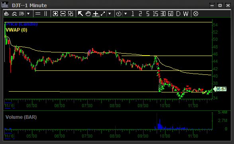Expand the dropdown arrow after study icons
The image size is (234, 144).
pyautogui.click(x=28, y=14)
